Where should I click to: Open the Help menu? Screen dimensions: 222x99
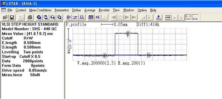(153, 10)
